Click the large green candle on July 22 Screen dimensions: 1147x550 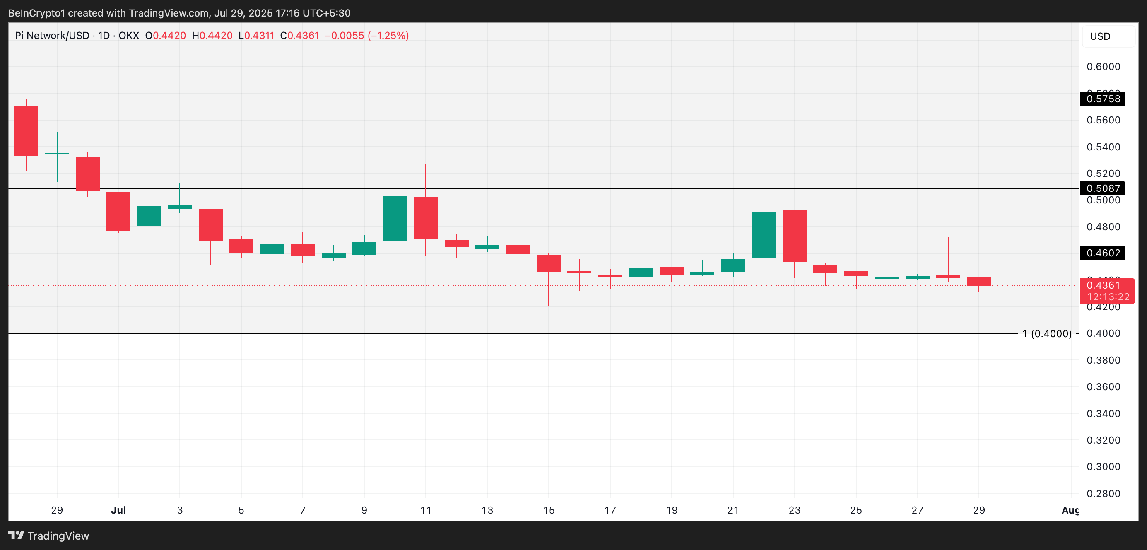(764, 235)
